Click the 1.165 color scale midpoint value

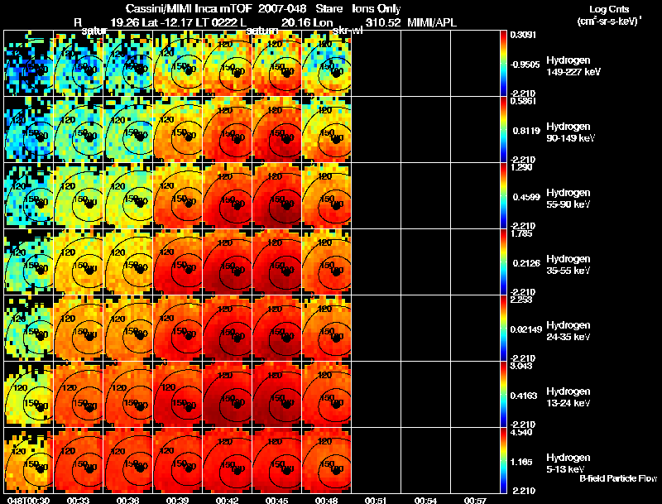point(524,463)
